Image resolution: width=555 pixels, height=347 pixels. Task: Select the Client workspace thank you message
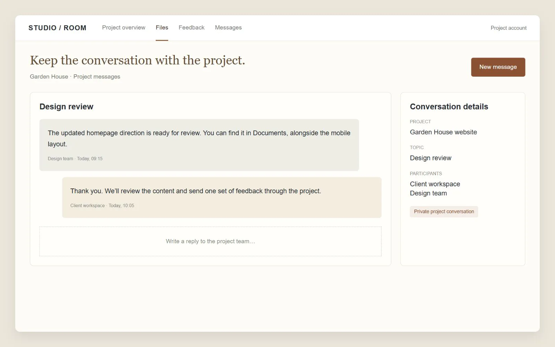pyautogui.click(x=222, y=197)
